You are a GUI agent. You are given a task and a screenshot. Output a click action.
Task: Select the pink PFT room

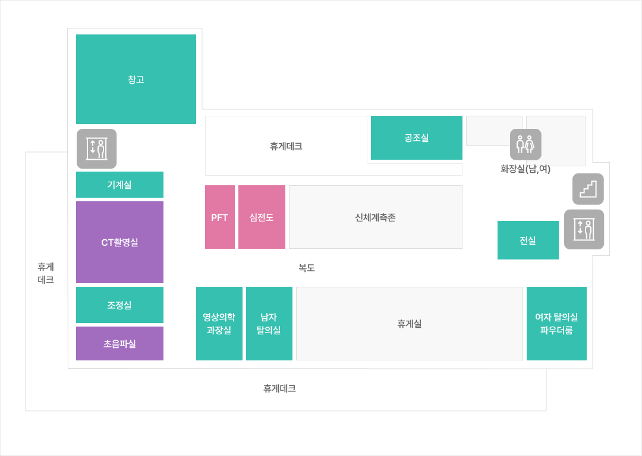(220, 217)
